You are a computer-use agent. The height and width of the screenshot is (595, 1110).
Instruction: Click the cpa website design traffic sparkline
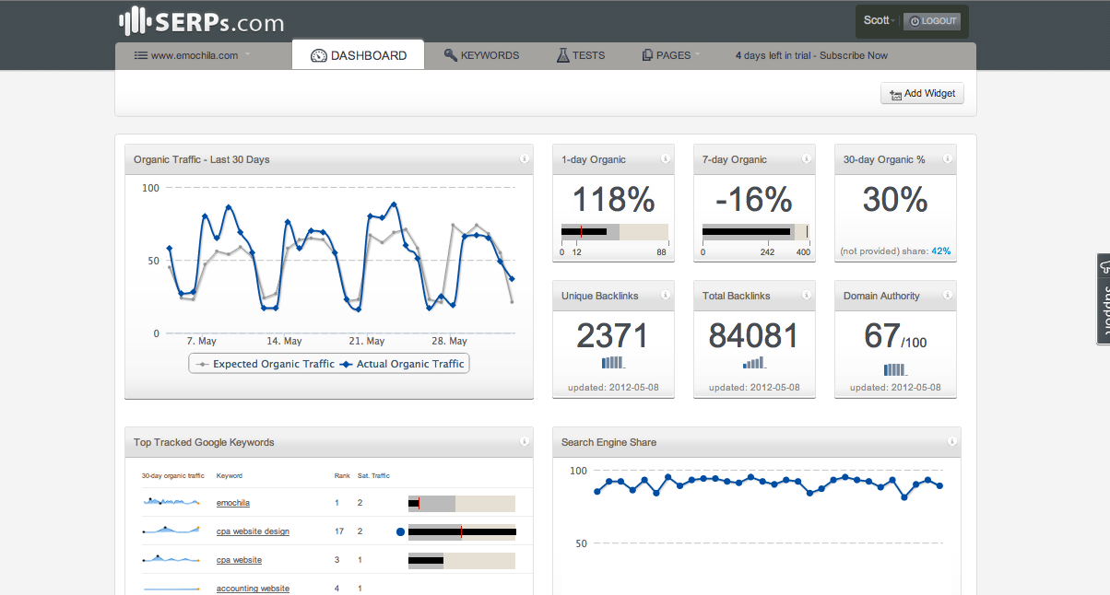point(171,531)
